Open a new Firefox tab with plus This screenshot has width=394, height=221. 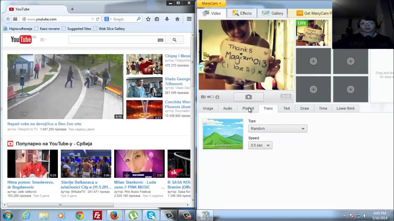[72, 9]
